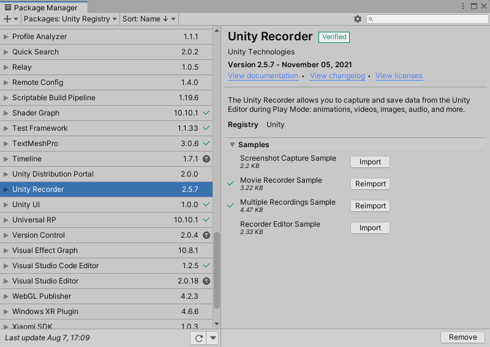Click the Timeline update-available arrow icon
The image size is (490, 347).
tap(206, 159)
